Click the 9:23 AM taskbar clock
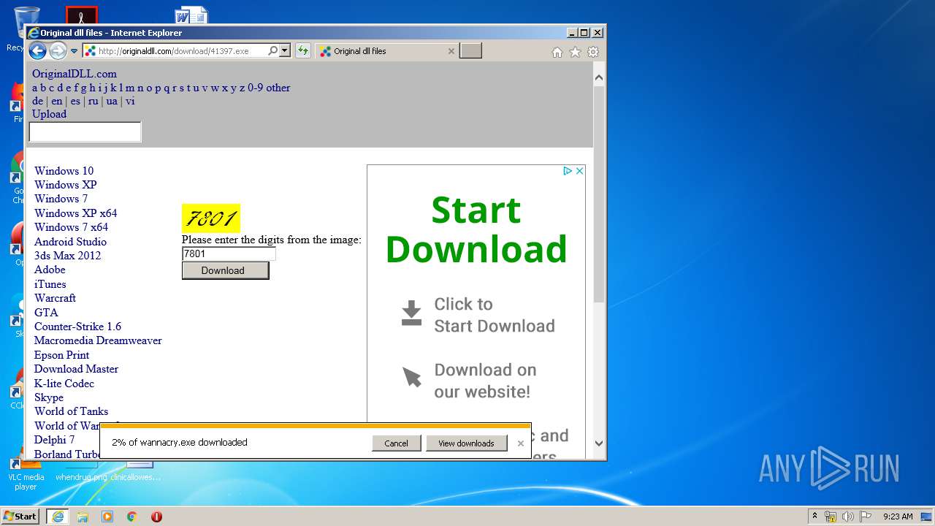The width and height of the screenshot is (935, 526). pyautogui.click(x=898, y=517)
